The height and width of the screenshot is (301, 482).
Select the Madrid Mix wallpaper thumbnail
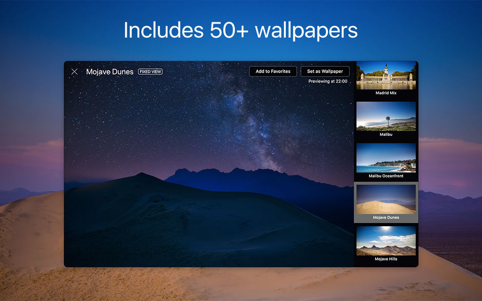tap(385, 77)
